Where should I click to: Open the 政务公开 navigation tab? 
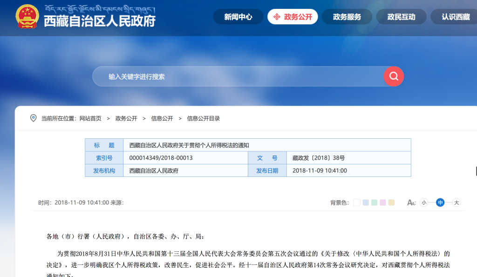(x=293, y=17)
